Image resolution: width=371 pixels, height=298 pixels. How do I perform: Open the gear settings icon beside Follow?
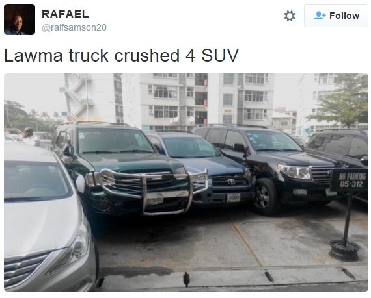pos(290,16)
